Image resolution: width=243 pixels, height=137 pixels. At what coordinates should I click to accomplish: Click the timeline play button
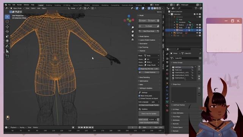(x=87, y=127)
